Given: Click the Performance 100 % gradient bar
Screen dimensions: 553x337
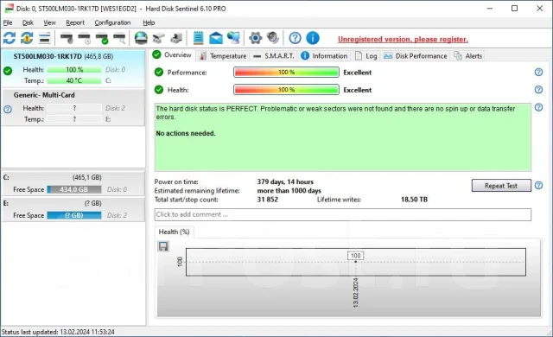Looking at the screenshot, I should (x=286, y=73).
